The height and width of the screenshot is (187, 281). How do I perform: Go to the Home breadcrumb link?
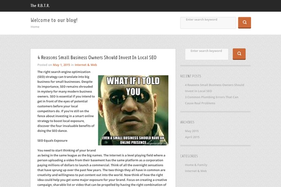[x=35, y=27]
